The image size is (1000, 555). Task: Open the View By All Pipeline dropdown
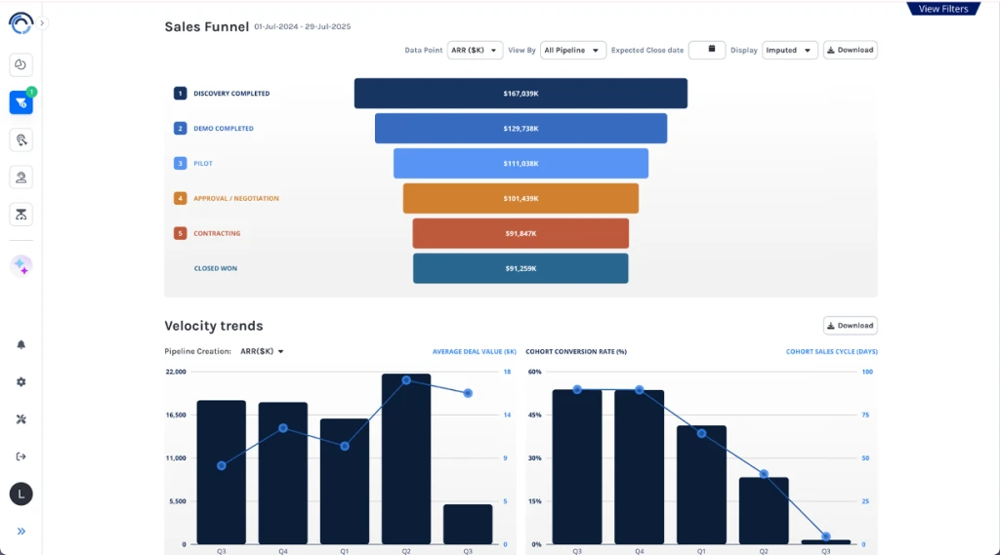572,50
